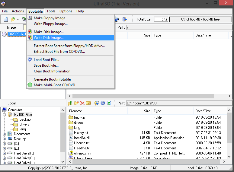This screenshot has width=234, height=172.
Task: Click the Open file folder icon
Action: 13,19
